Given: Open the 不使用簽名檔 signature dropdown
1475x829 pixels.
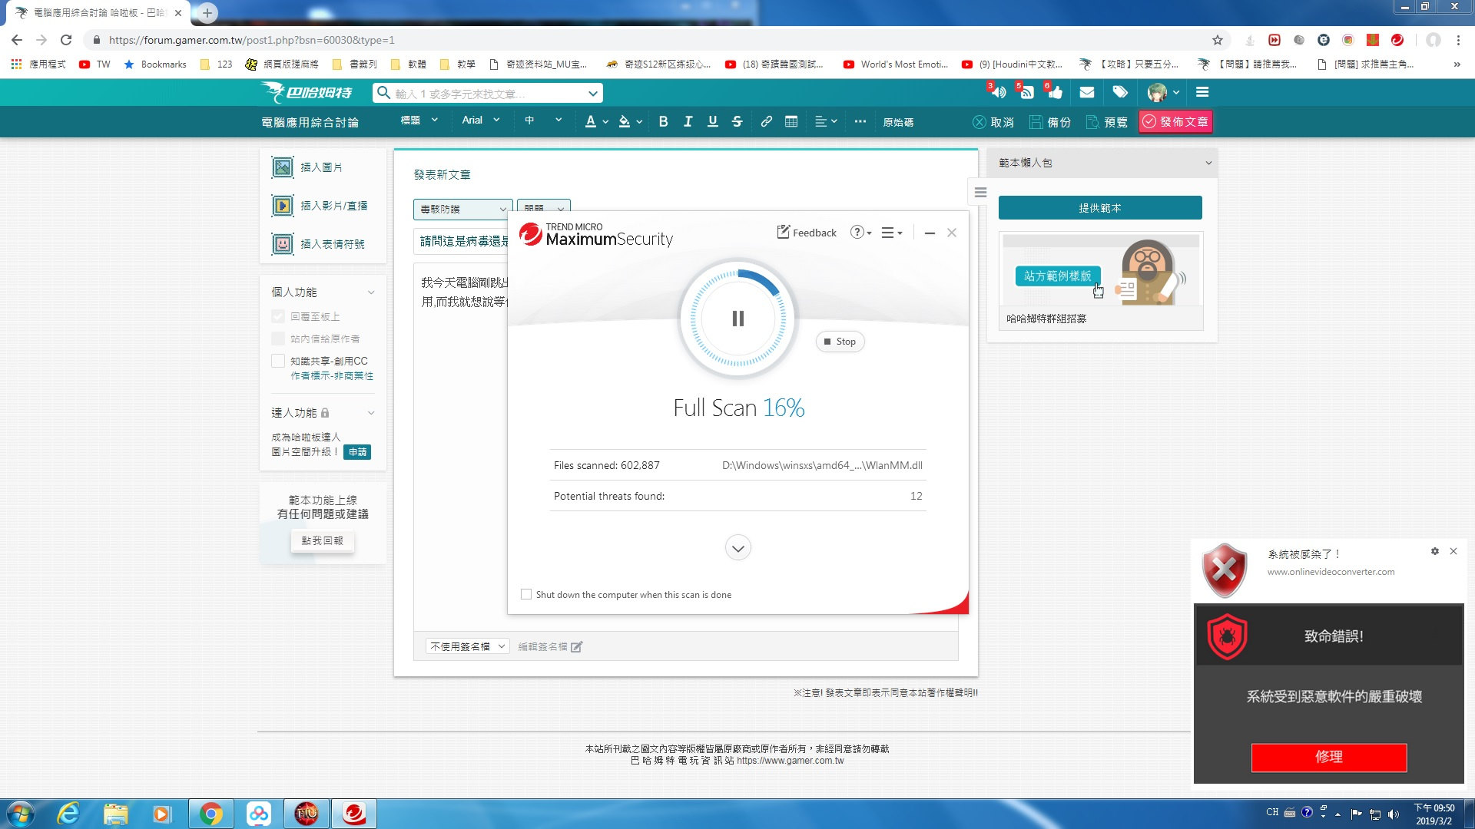Looking at the screenshot, I should coord(468,646).
